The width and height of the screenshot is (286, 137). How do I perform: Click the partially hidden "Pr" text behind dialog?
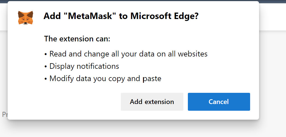click(4, 114)
